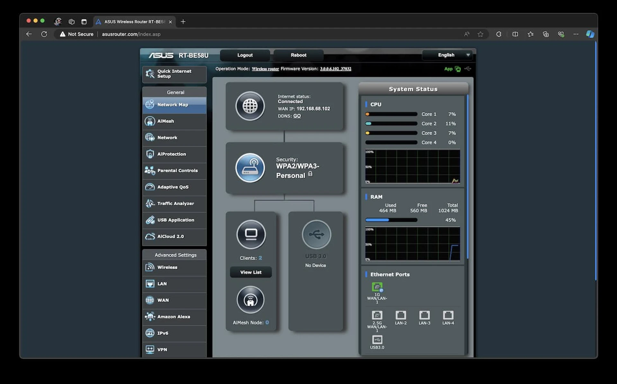The width and height of the screenshot is (617, 384).
Task: Open AiMesh in the sidebar
Action: coord(174,121)
